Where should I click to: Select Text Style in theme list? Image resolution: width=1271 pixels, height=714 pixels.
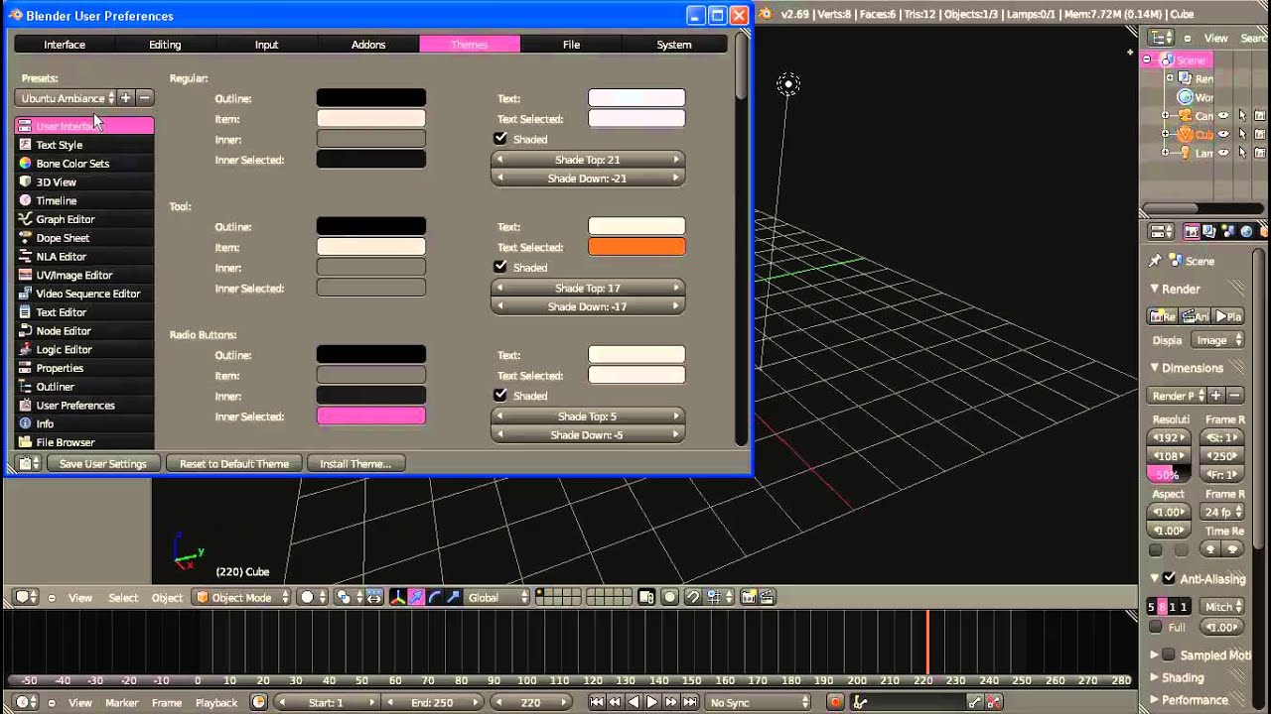[84, 145]
